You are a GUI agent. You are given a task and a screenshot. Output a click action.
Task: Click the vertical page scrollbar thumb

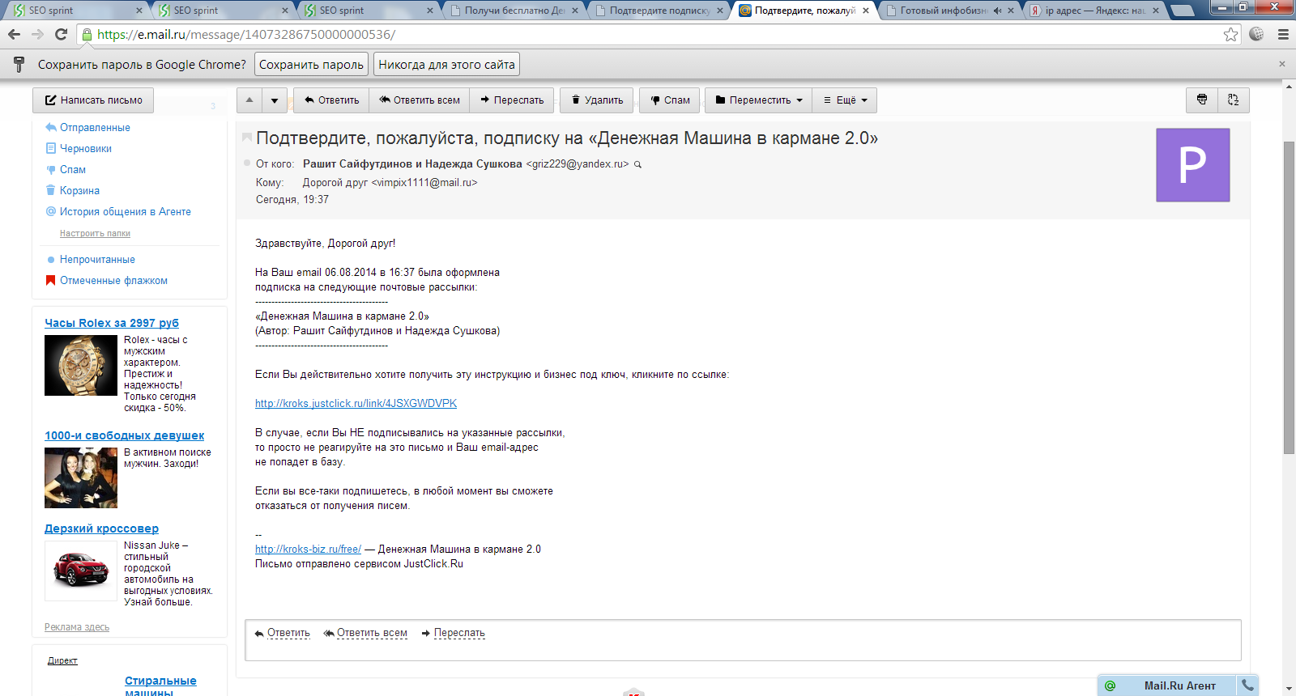pyautogui.click(x=1289, y=297)
